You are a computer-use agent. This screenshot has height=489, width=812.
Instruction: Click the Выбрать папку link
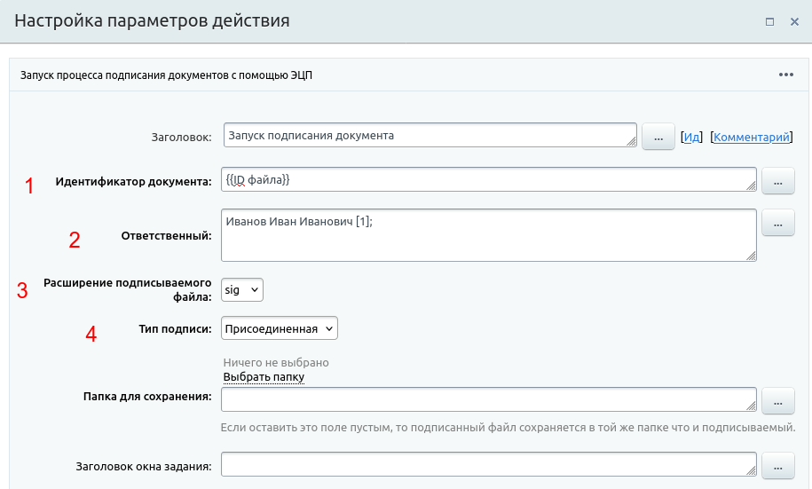(x=264, y=377)
